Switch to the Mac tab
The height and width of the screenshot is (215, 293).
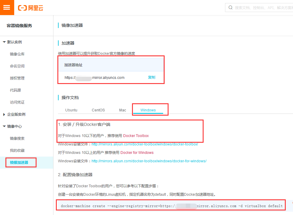(123, 110)
